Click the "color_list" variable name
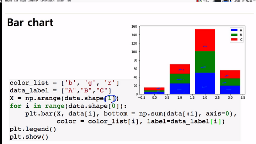256x144 pixels. [29, 83]
